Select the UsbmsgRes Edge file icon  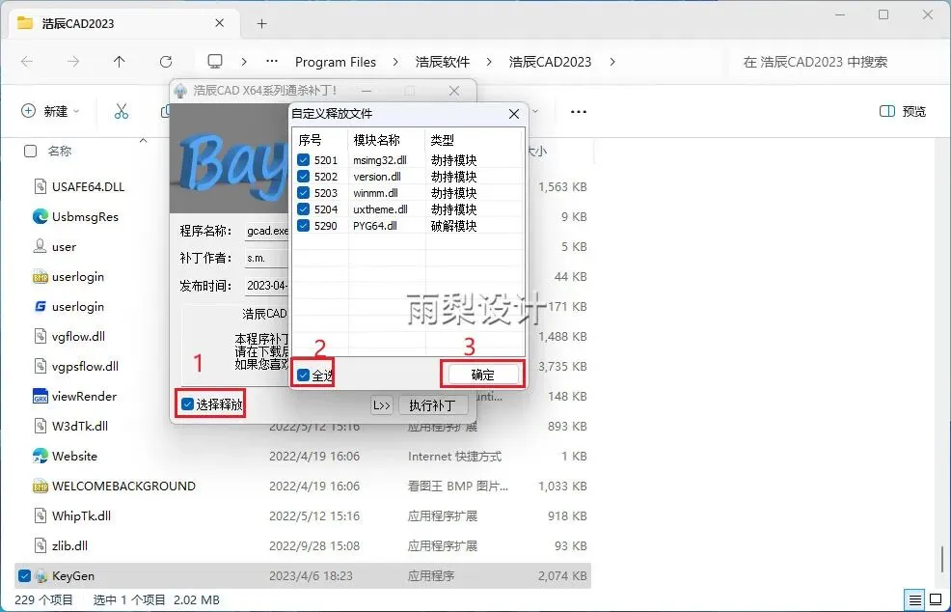(41, 217)
